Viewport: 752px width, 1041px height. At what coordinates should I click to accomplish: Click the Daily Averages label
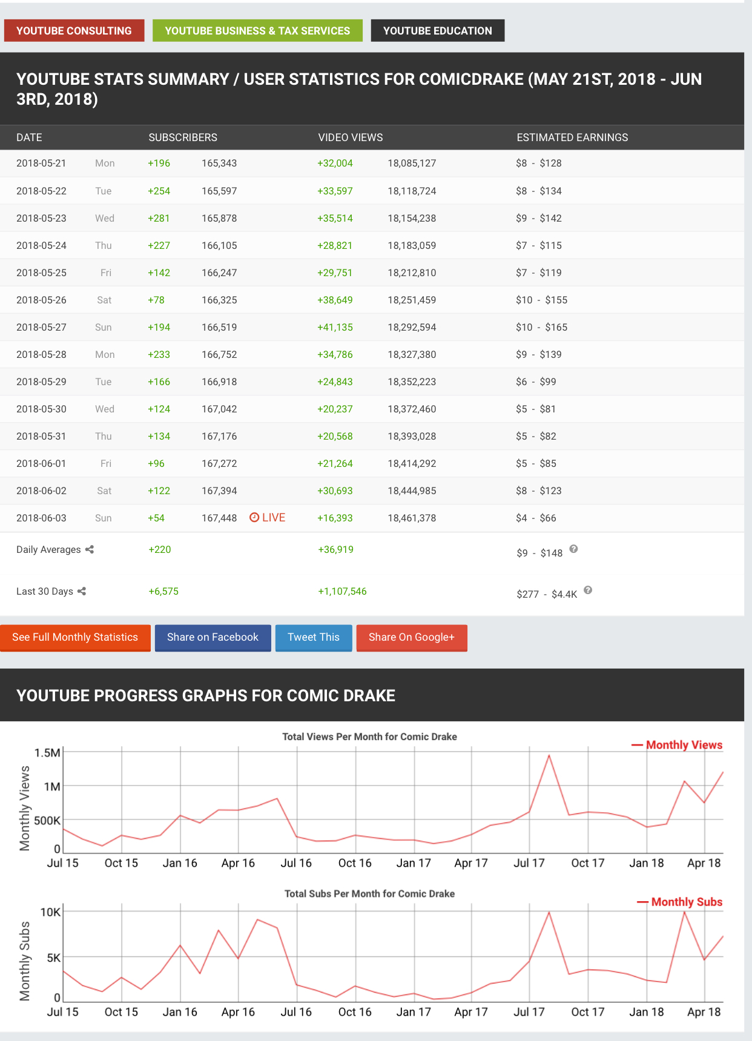(x=48, y=549)
